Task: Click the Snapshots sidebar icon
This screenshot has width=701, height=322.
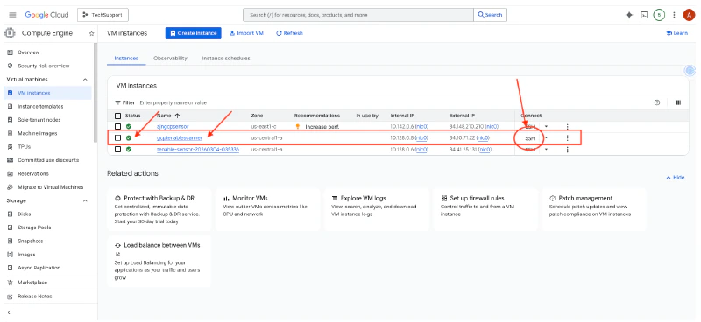Action: [10, 241]
